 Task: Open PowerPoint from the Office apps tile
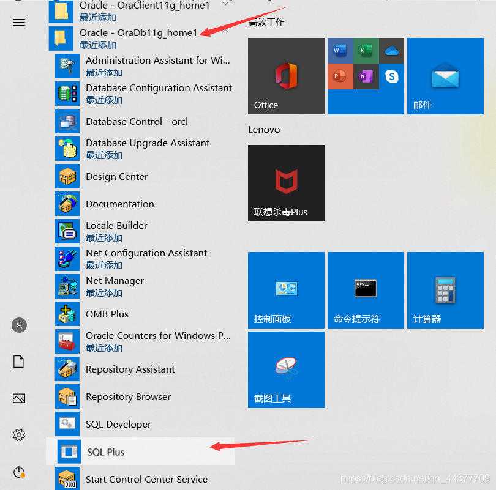pos(340,76)
